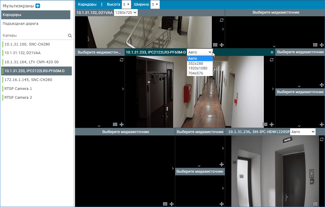Click refresh icon in D21VAA camera cell
The height and width of the screenshot is (207, 325).
[222, 20]
